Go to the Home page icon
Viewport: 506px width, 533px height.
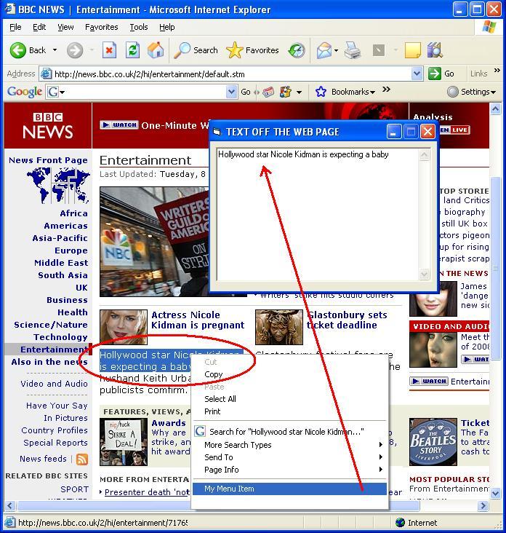point(156,50)
